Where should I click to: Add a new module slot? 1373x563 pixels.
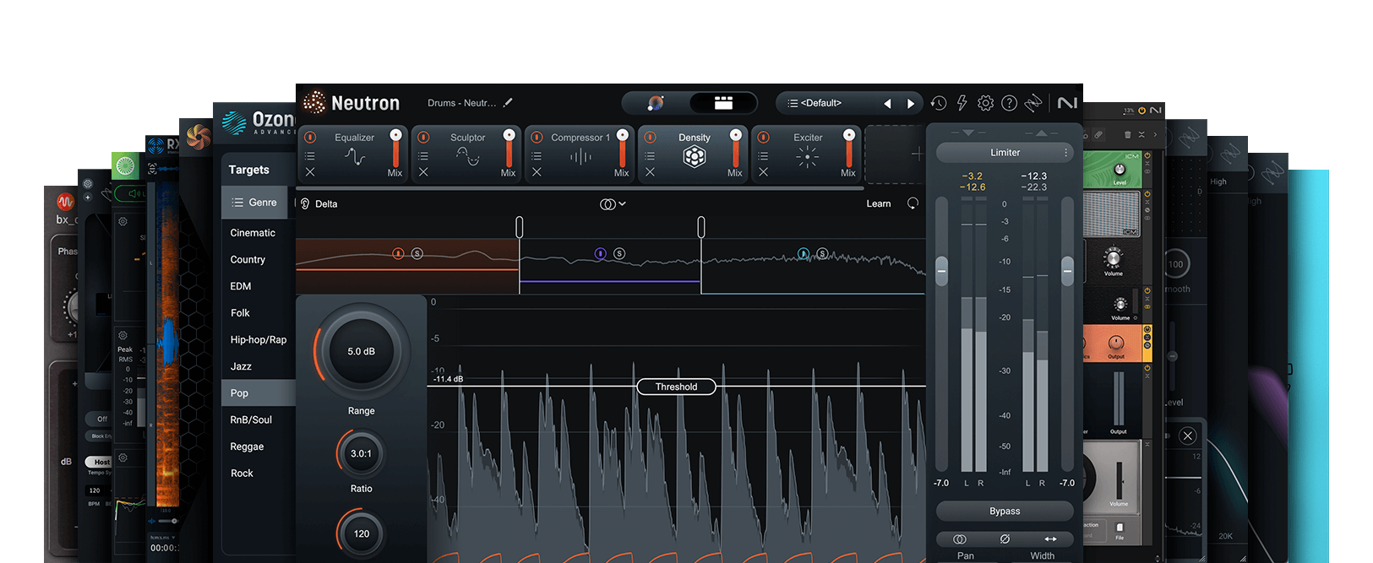894,154
